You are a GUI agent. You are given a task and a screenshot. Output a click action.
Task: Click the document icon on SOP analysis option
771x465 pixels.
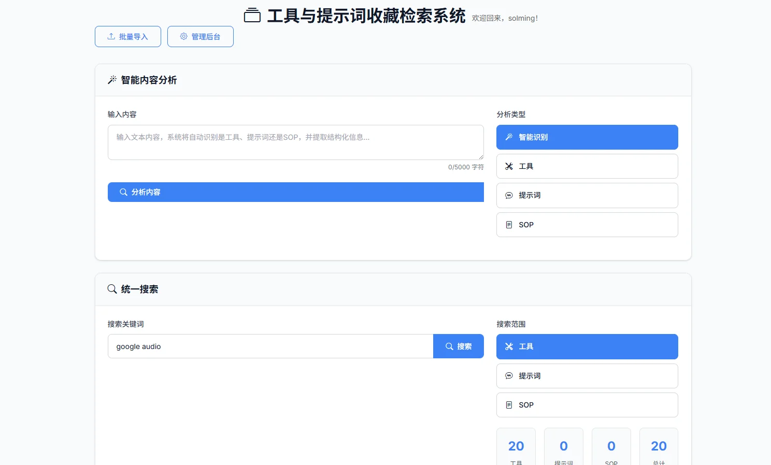pos(509,224)
